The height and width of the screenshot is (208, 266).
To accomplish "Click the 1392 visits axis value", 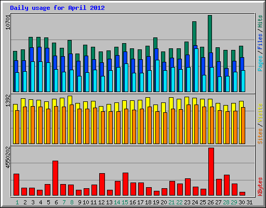I will pyautogui.click(x=8, y=100).
